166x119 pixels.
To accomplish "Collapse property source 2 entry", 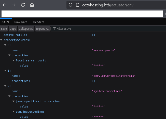I will pos(6,86).
